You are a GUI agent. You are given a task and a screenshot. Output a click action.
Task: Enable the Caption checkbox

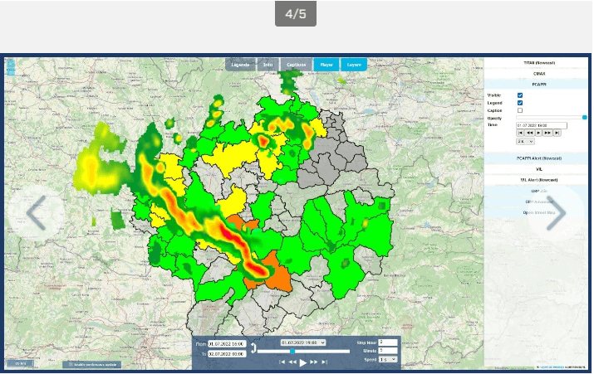coord(520,110)
